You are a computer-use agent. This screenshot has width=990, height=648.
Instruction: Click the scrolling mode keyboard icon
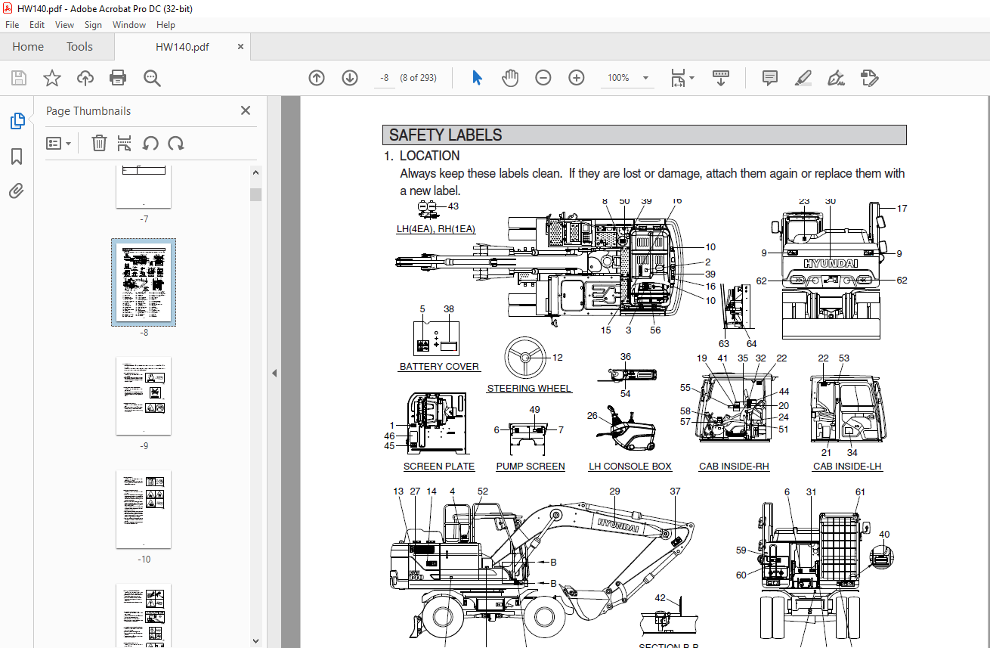pyautogui.click(x=720, y=78)
